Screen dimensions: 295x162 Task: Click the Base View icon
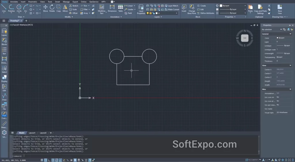point(280,9)
